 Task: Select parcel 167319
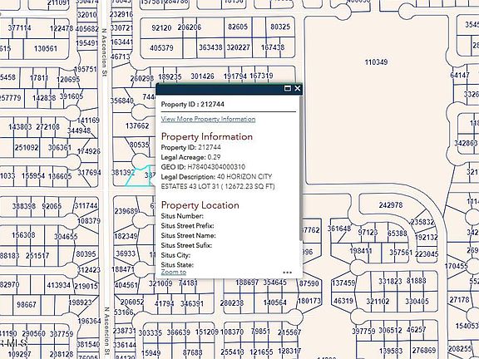[x=261, y=76]
